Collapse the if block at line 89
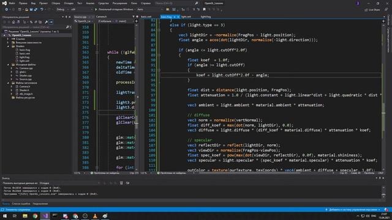The width and height of the screenshot is (392, 220). click(159, 55)
